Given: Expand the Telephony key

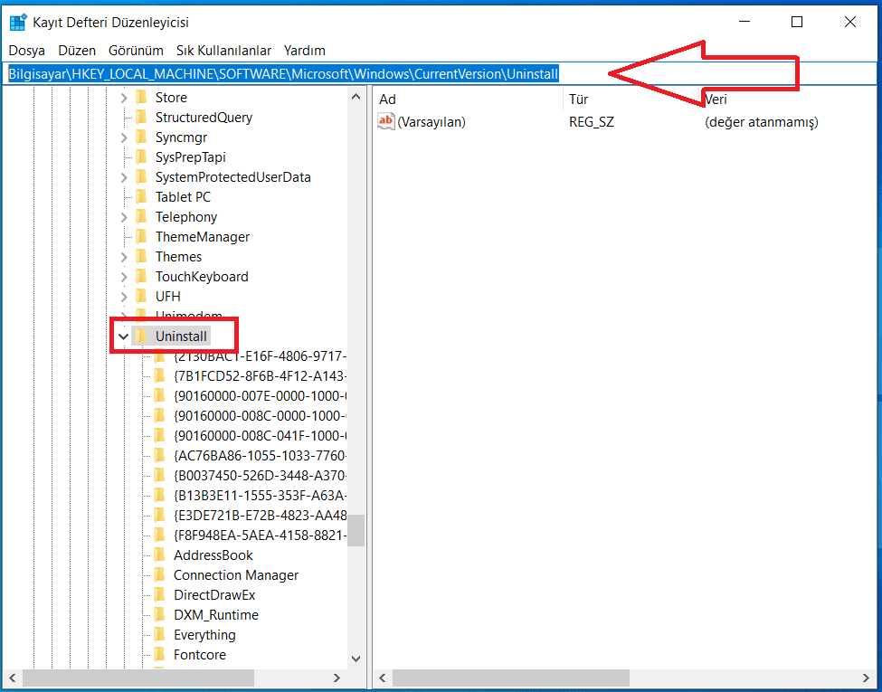Looking at the screenshot, I should tap(124, 217).
